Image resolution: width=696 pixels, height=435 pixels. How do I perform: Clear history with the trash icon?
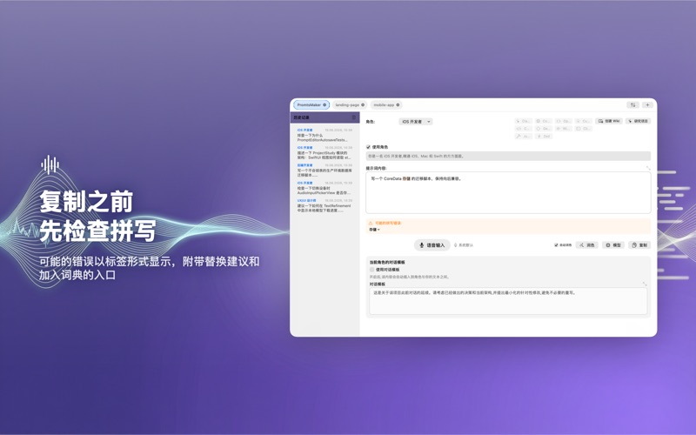tap(354, 117)
